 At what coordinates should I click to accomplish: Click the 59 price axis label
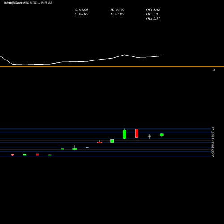pyautogui.click(x=213, y=136)
